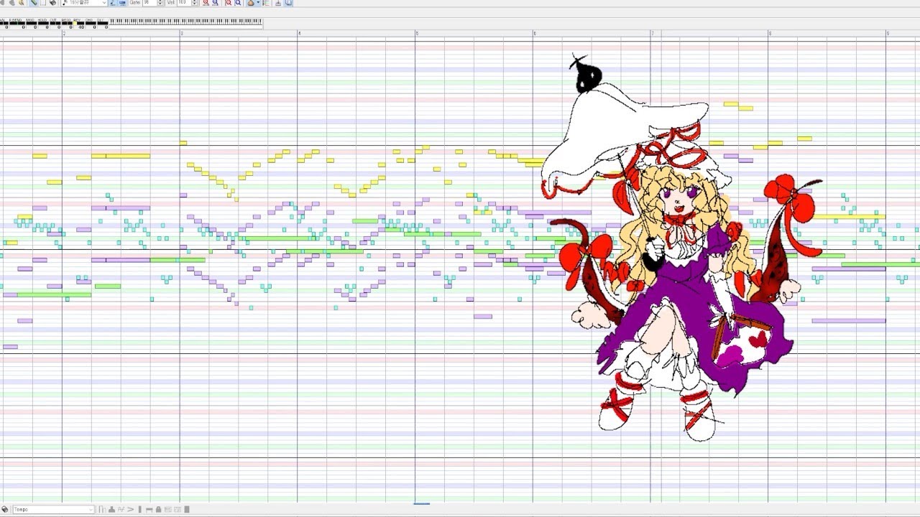Click the CHO controller meter
This screenshot has width=920, height=517.
pyautogui.click(x=91, y=24)
